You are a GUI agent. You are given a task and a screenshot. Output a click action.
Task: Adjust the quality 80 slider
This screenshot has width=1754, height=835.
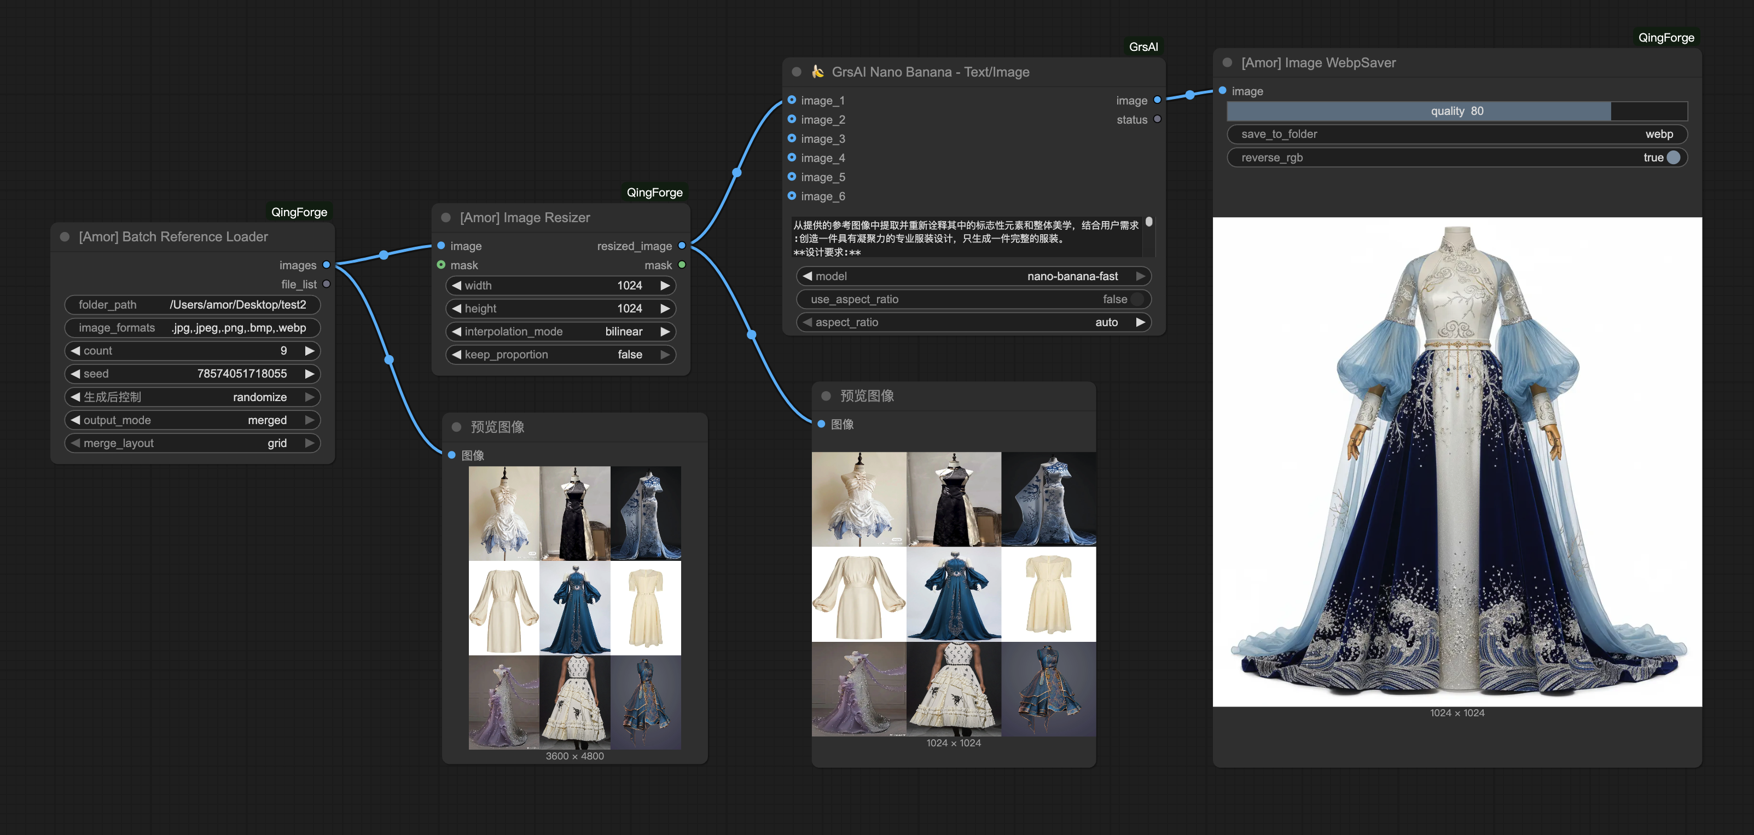pos(1456,111)
